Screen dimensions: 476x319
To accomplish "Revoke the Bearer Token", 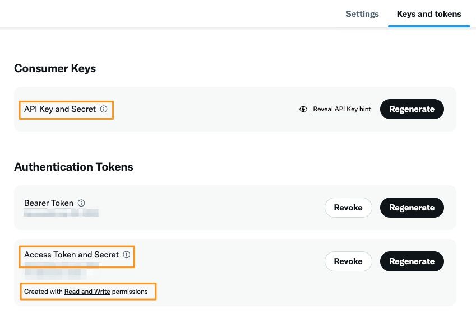I will (348, 208).
